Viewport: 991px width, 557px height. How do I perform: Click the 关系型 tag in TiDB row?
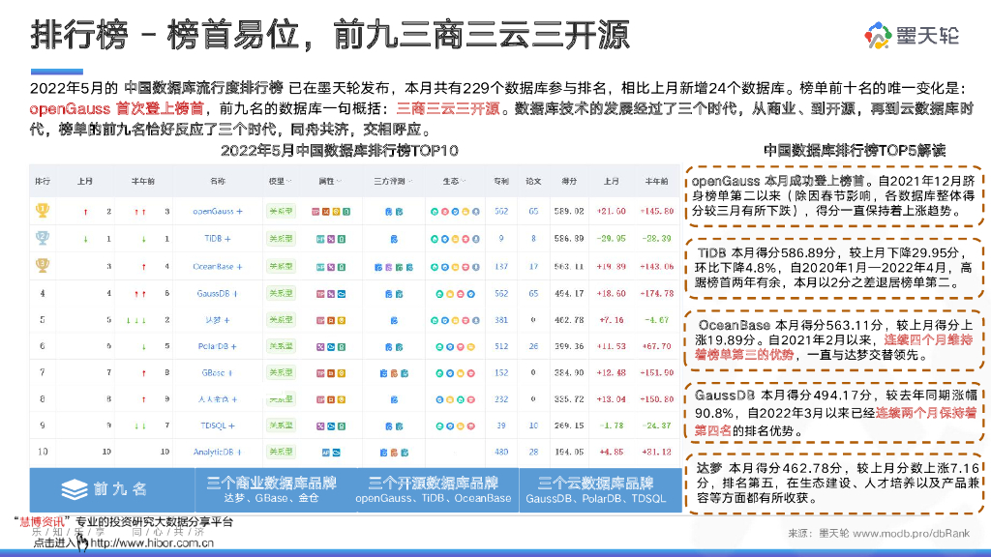click(281, 239)
